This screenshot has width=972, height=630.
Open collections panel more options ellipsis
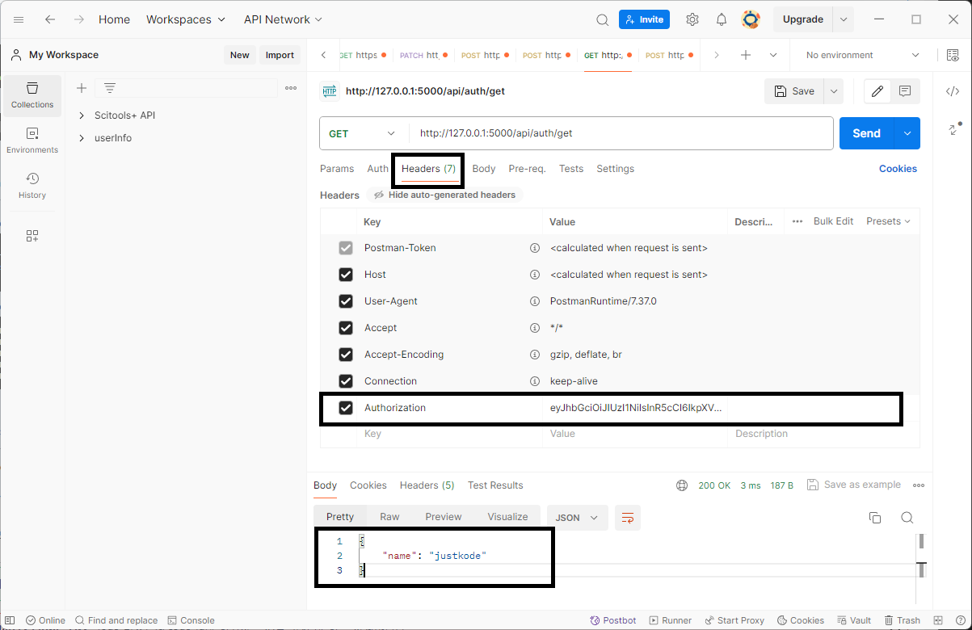coord(291,88)
